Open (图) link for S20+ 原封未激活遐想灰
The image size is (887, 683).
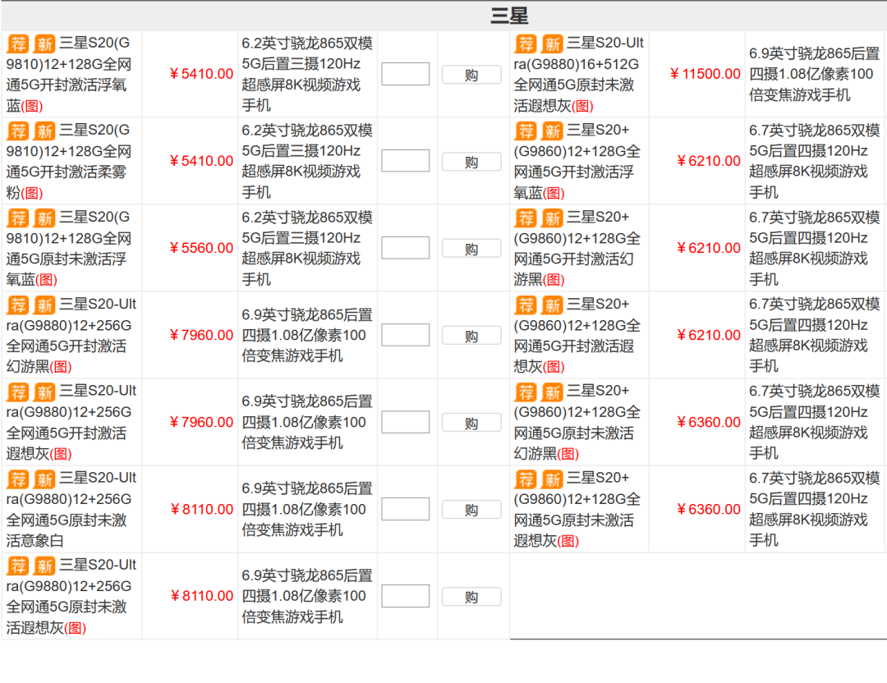(x=568, y=541)
